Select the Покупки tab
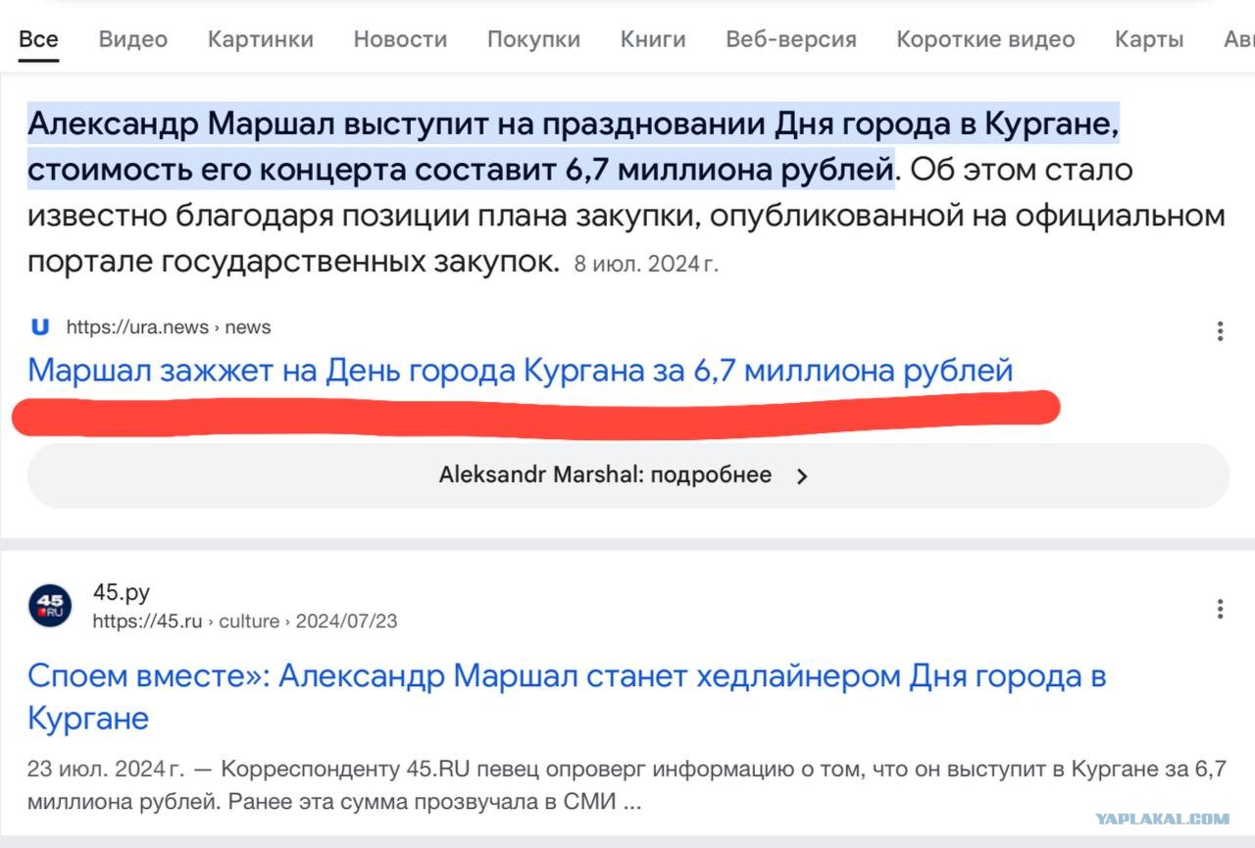 pyautogui.click(x=533, y=39)
